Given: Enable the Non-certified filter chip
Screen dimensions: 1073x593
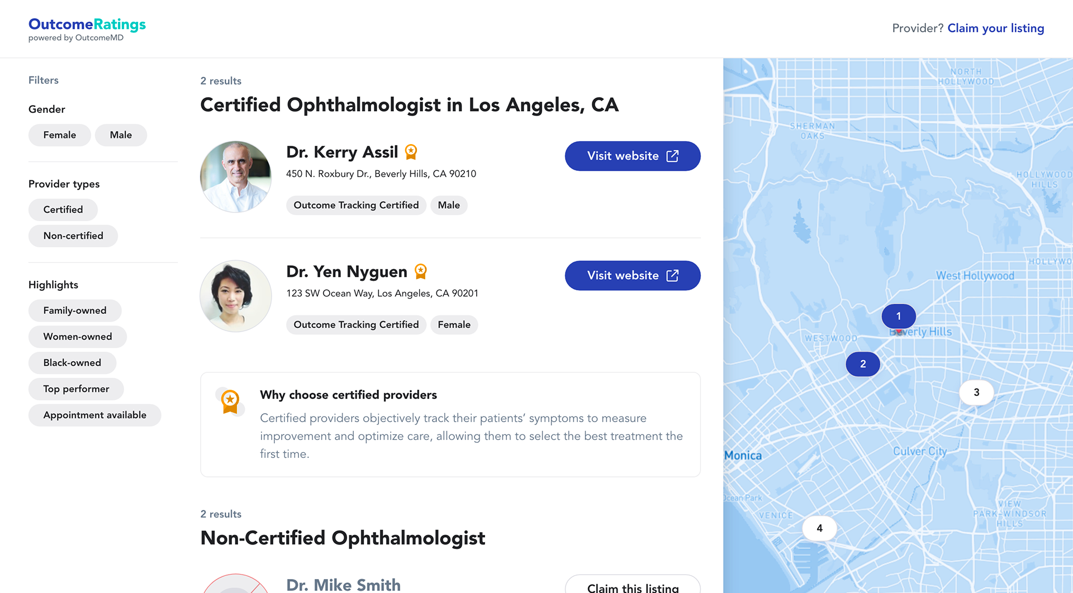Looking at the screenshot, I should point(73,236).
